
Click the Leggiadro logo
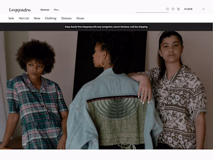20,10
